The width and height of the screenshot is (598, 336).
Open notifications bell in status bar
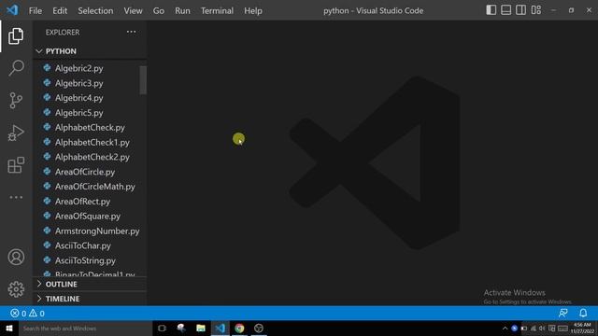pos(583,314)
